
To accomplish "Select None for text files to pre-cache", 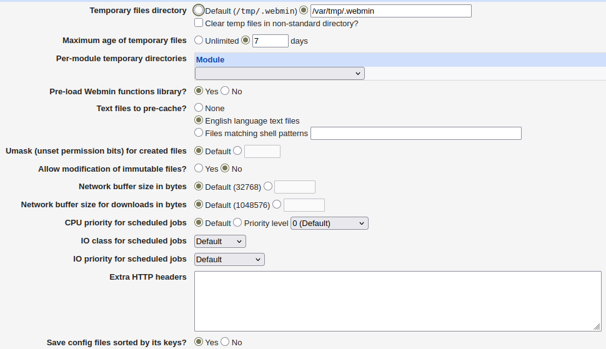I will point(199,107).
